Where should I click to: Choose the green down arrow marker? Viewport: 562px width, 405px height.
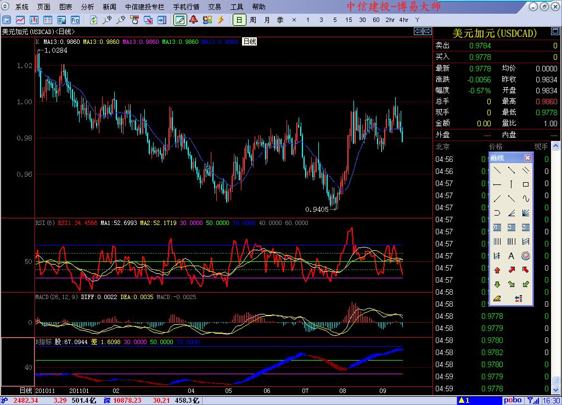coord(497,284)
